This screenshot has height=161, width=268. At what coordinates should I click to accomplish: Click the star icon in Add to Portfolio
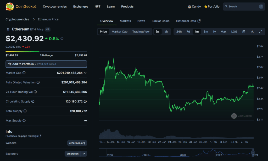click(x=10, y=64)
